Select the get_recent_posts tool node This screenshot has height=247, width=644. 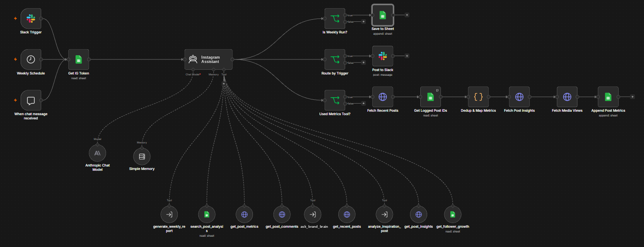click(346, 214)
